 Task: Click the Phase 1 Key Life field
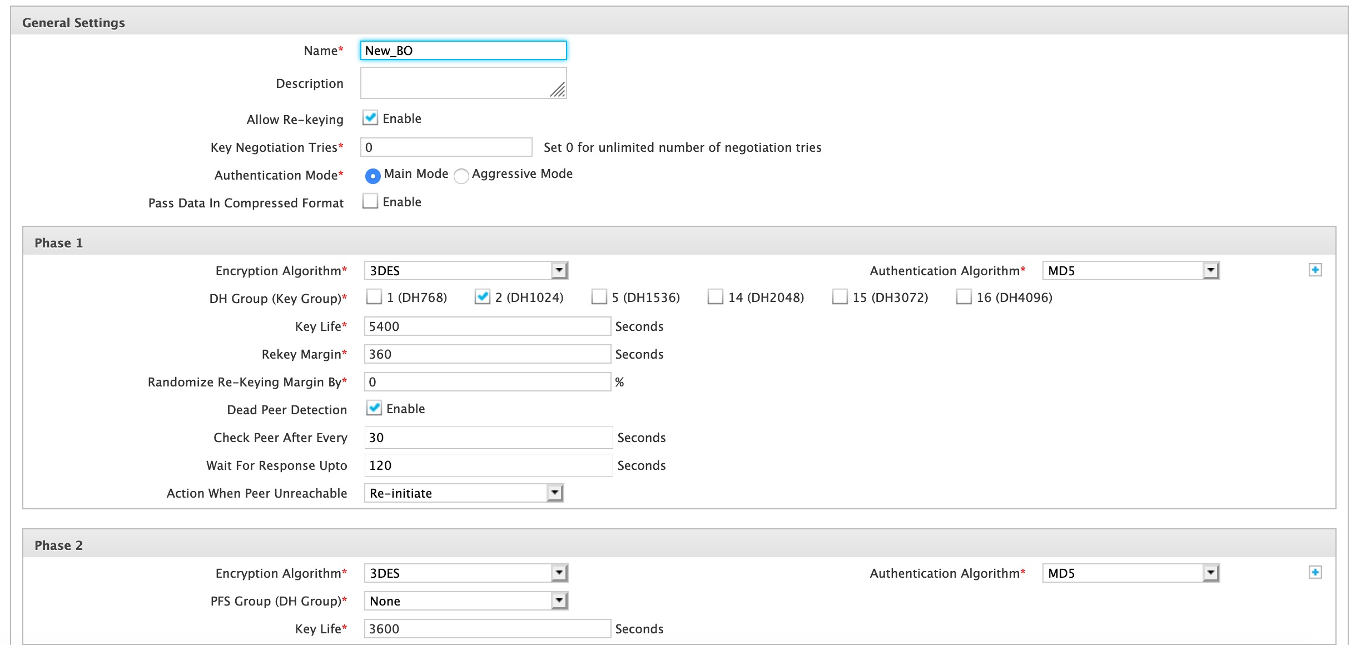coord(488,326)
